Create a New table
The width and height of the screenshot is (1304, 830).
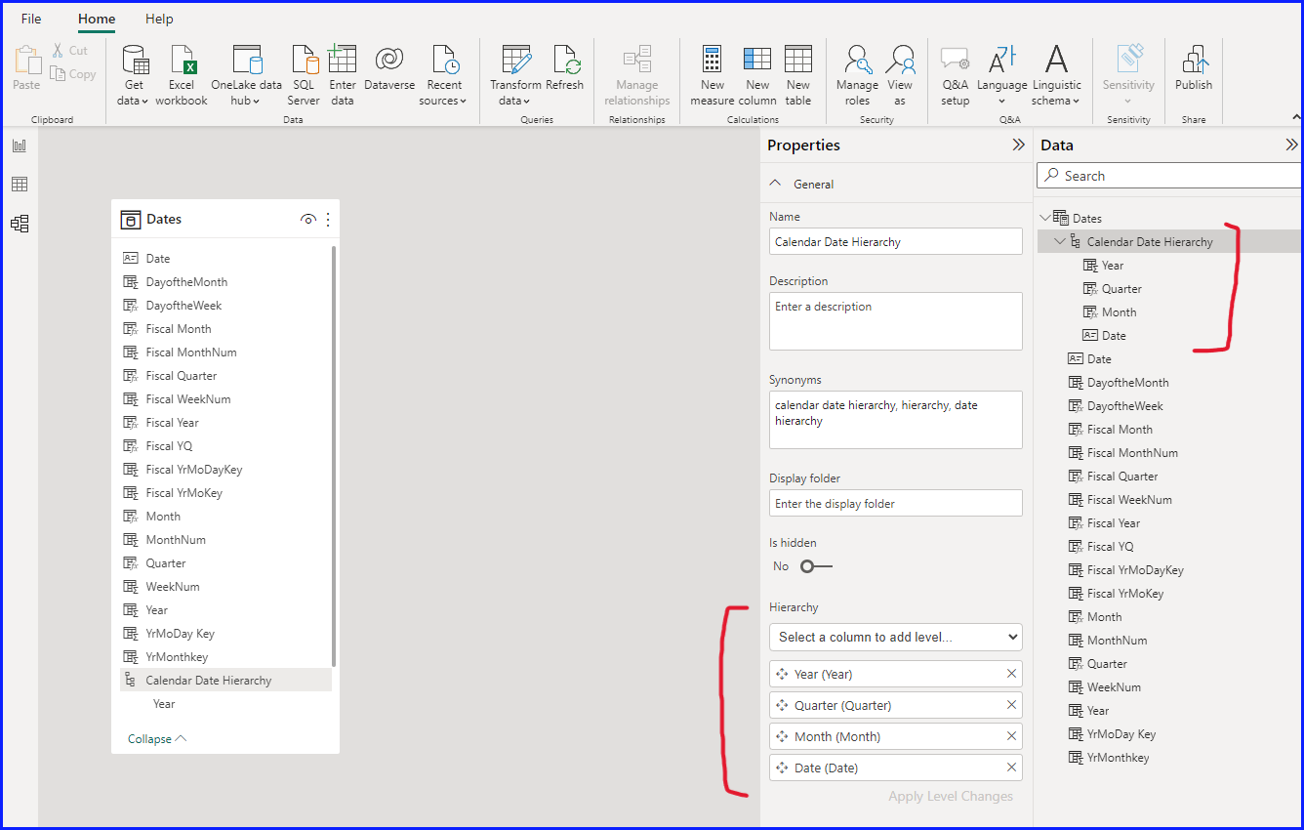click(x=798, y=75)
